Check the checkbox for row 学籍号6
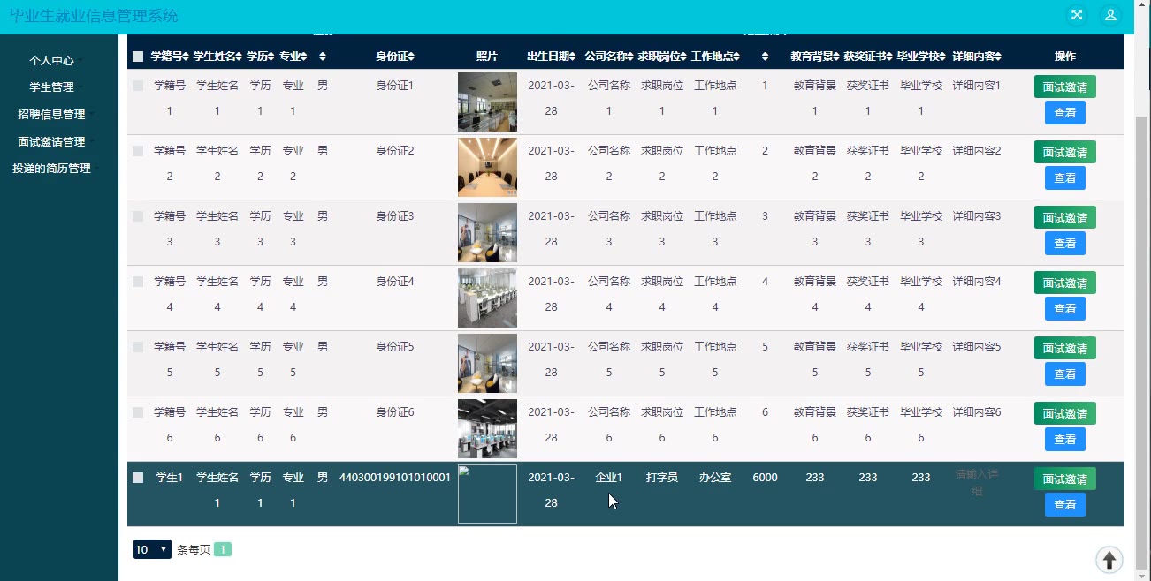 138,412
